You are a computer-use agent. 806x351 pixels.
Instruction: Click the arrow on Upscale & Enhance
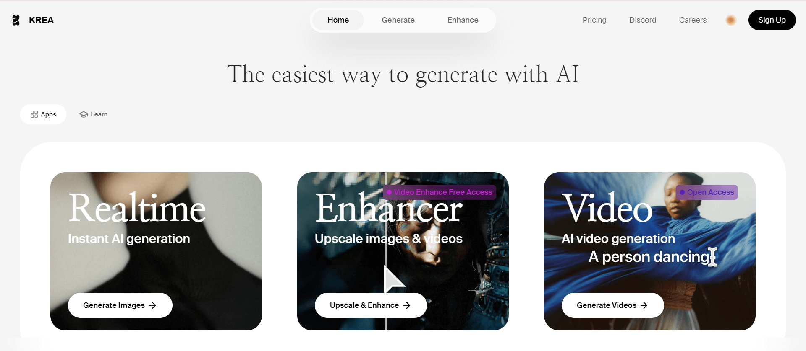coord(407,305)
